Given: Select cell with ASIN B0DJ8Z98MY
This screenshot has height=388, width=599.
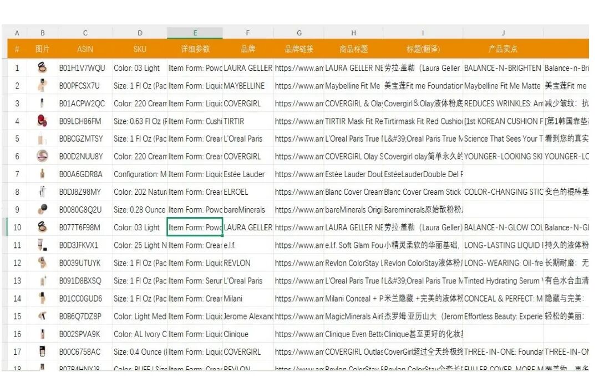Looking at the screenshot, I should [x=85, y=192].
